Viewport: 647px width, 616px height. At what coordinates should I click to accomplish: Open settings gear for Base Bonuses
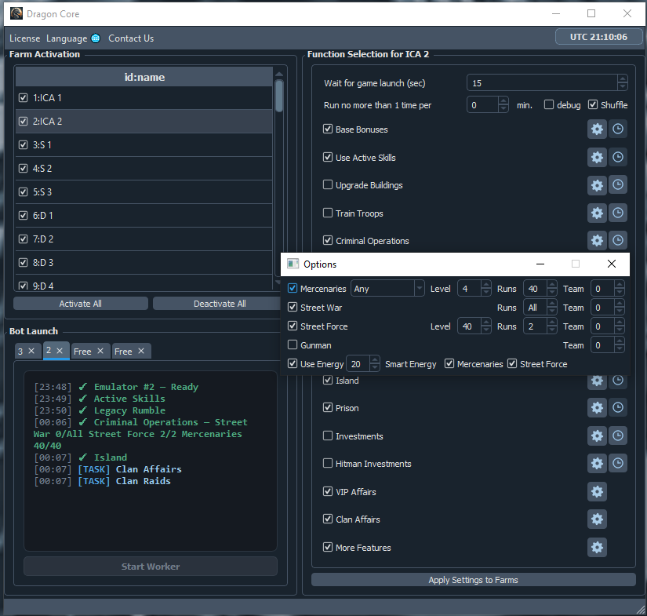[597, 129]
